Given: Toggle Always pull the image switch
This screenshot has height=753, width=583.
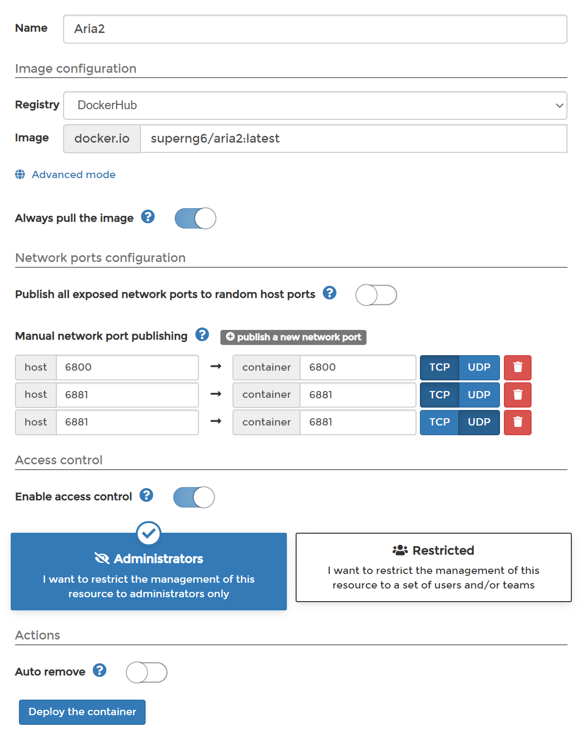Looking at the screenshot, I should coord(195,218).
